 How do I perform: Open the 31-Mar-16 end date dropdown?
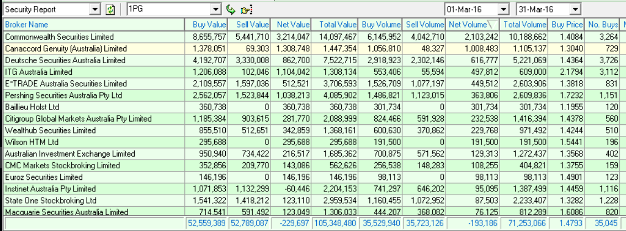pyautogui.click(x=575, y=9)
